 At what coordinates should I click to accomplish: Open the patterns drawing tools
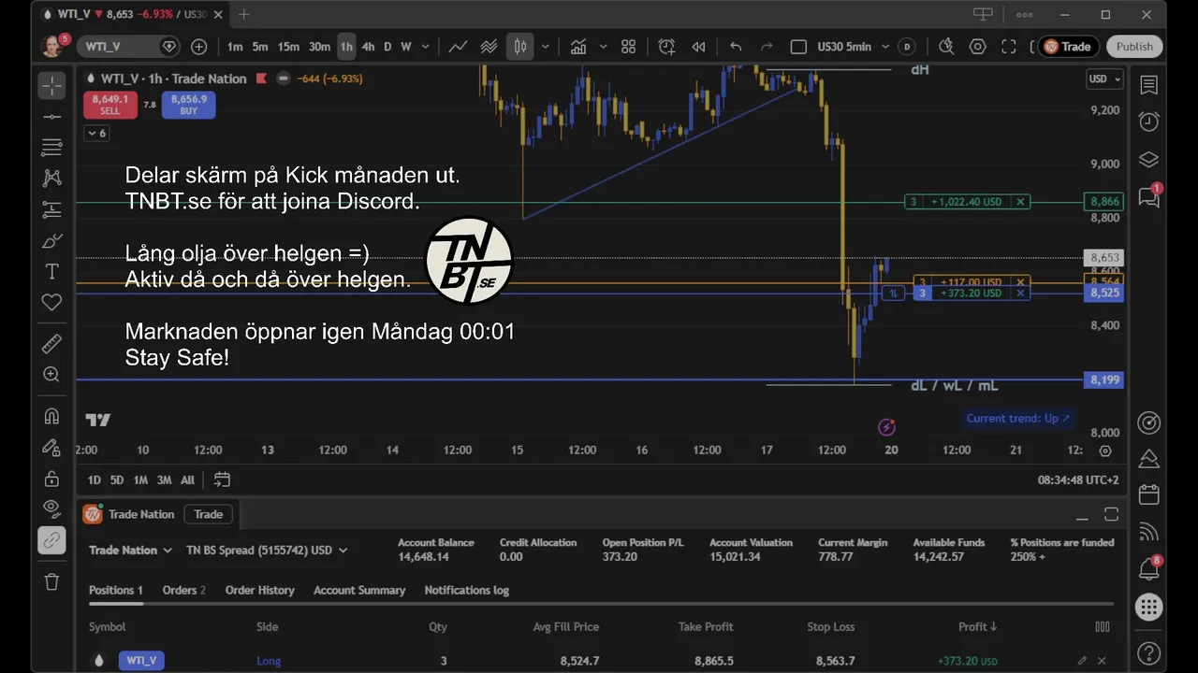pos(51,178)
